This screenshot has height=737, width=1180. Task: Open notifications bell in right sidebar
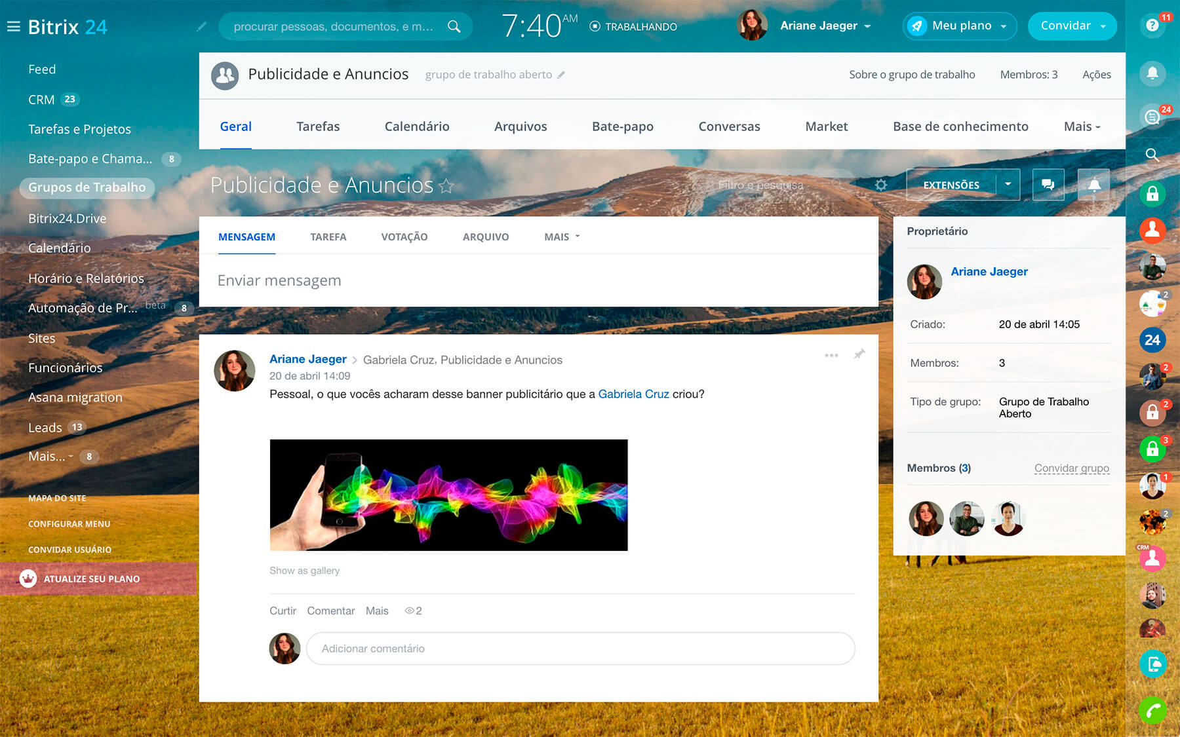pos(1152,73)
